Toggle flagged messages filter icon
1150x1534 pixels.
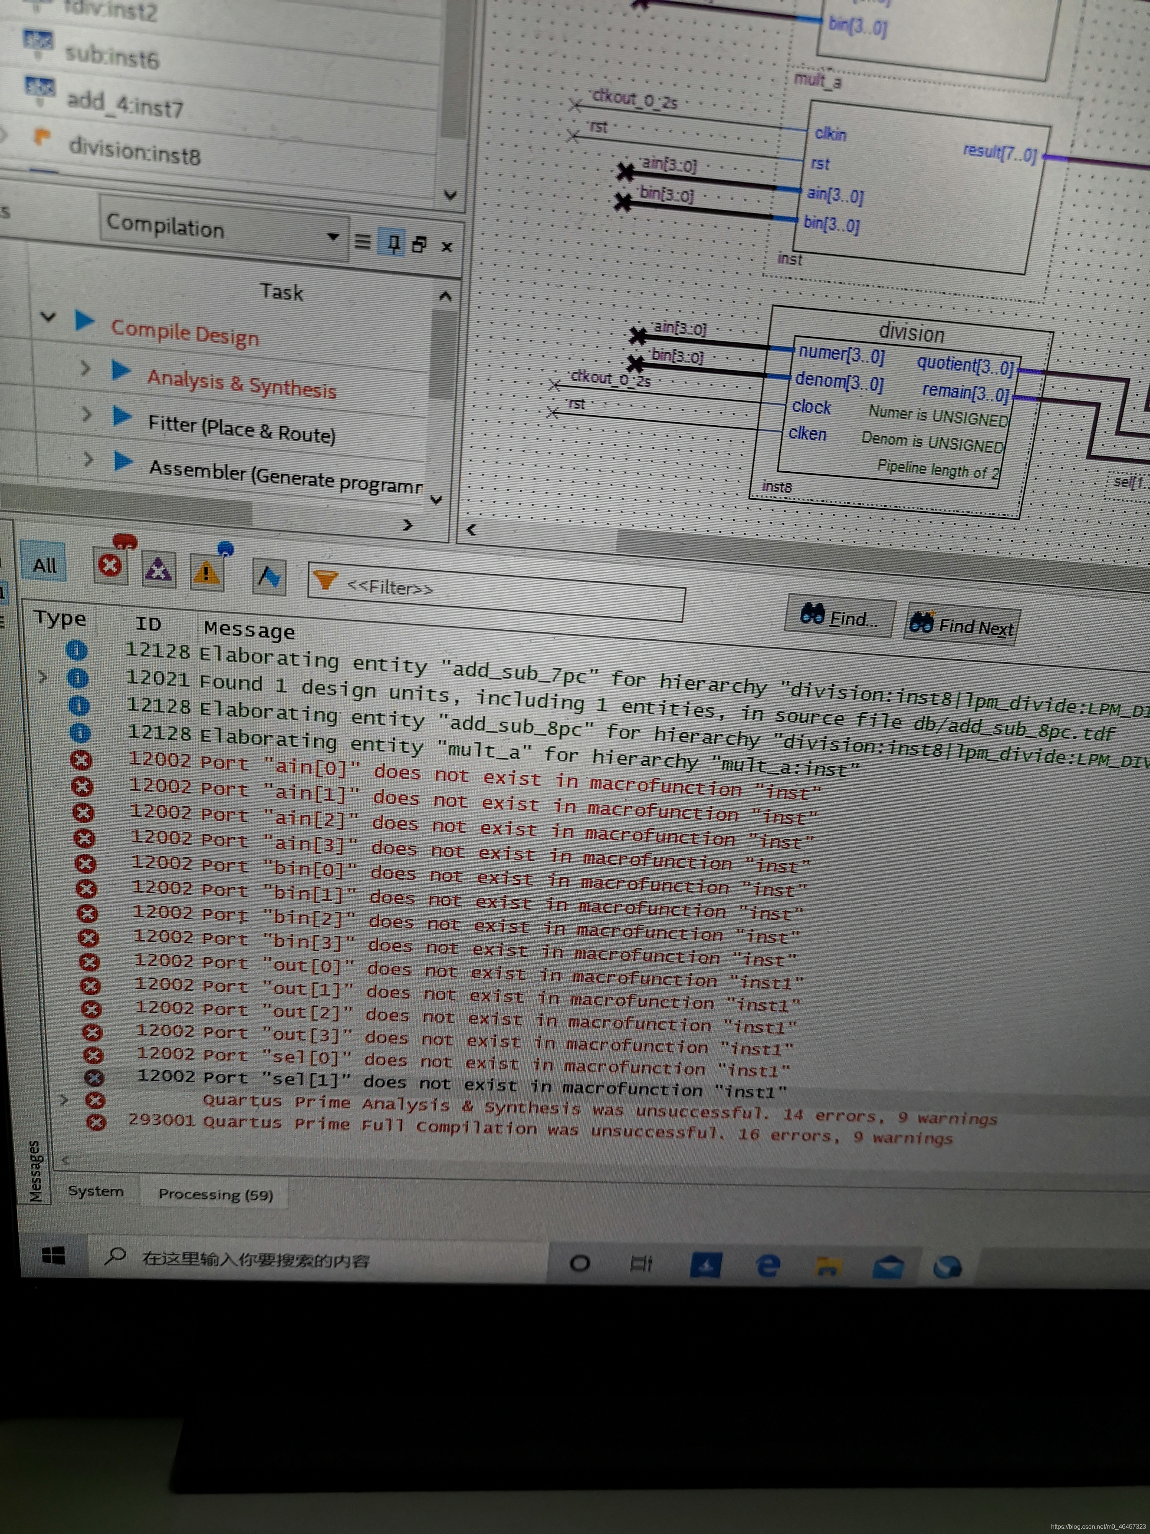269,577
